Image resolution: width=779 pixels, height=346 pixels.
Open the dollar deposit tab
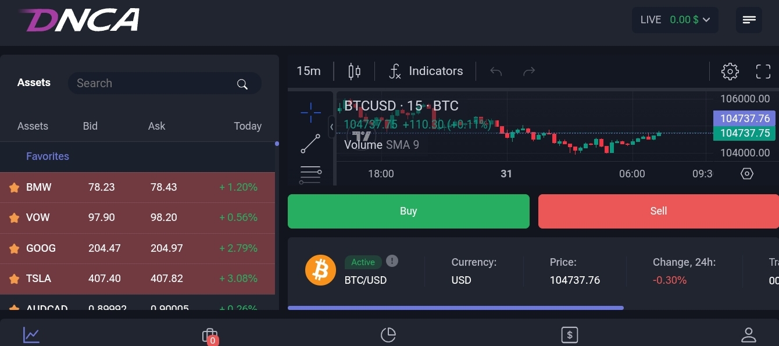tap(569, 335)
